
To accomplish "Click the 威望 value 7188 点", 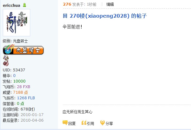I will point(21,92).
